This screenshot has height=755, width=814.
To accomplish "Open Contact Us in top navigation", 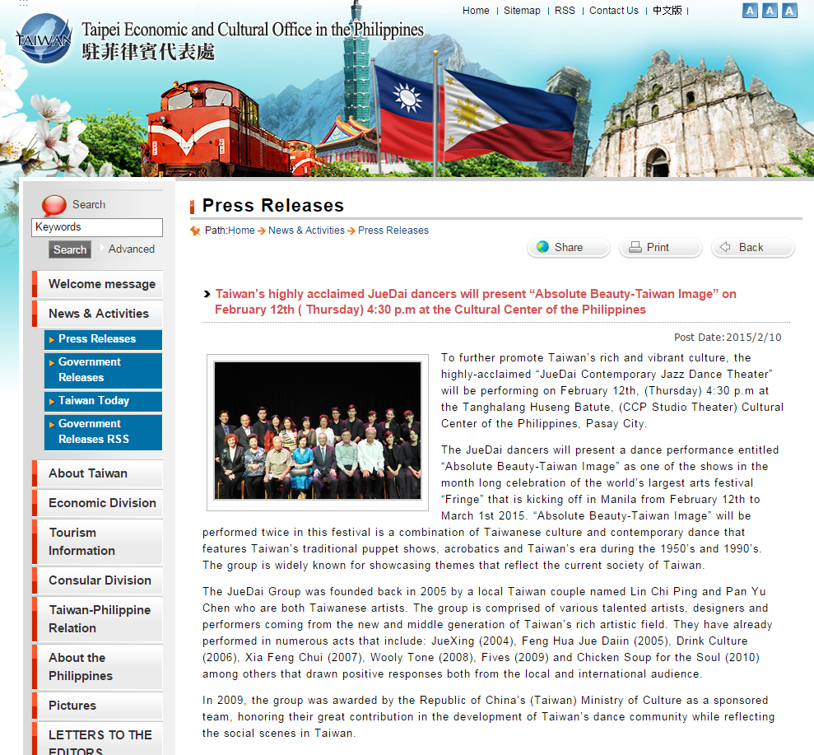I will click(614, 11).
